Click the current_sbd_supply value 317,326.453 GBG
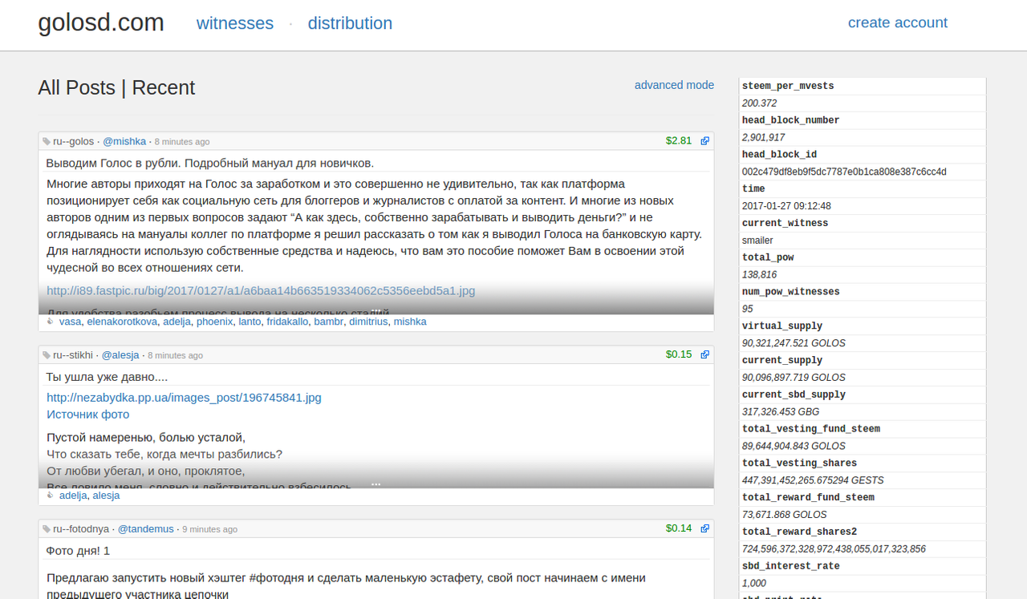Image resolution: width=1027 pixels, height=599 pixels. tap(781, 412)
